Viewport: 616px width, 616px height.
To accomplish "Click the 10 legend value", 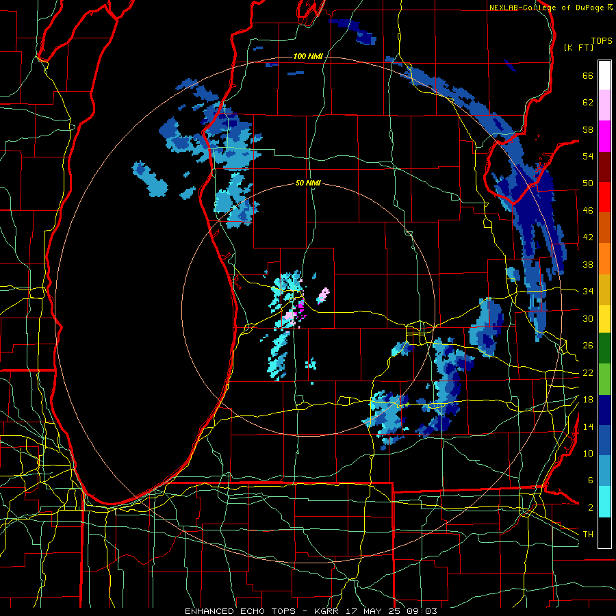I will 588,454.
